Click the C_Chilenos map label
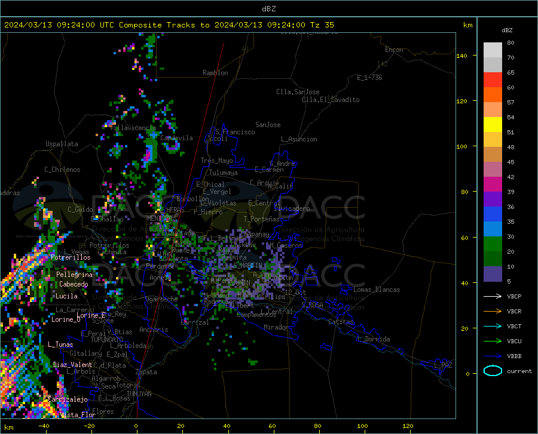Screen dimensions: 538x434 pos(62,169)
